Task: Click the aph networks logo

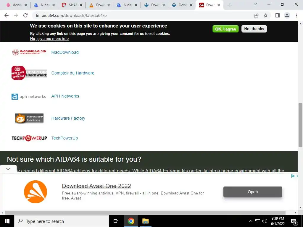Action: point(29,97)
